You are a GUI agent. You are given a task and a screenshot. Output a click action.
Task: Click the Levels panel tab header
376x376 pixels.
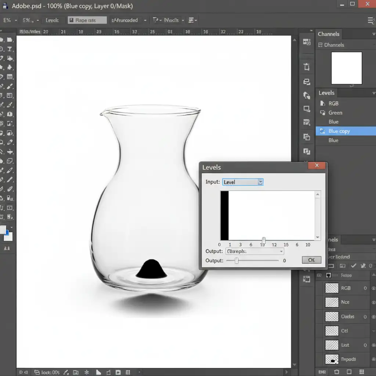[326, 93]
